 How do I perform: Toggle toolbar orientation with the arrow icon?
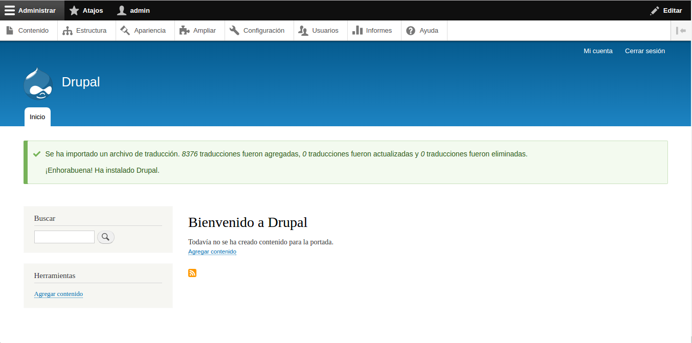pyautogui.click(x=681, y=31)
